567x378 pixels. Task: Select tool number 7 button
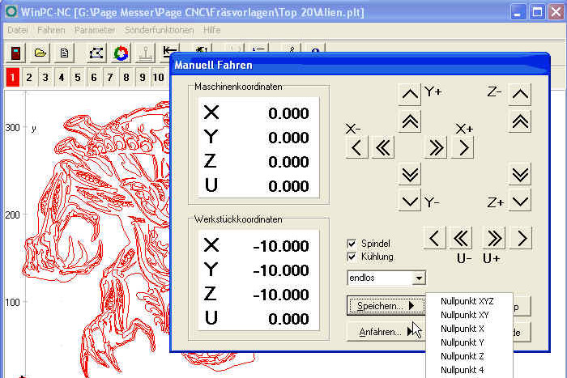coord(110,78)
